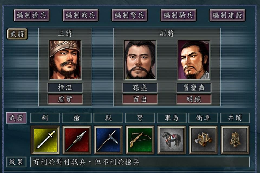
Task: Open the 編制弩兵 formation option
Action: [129, 15]
